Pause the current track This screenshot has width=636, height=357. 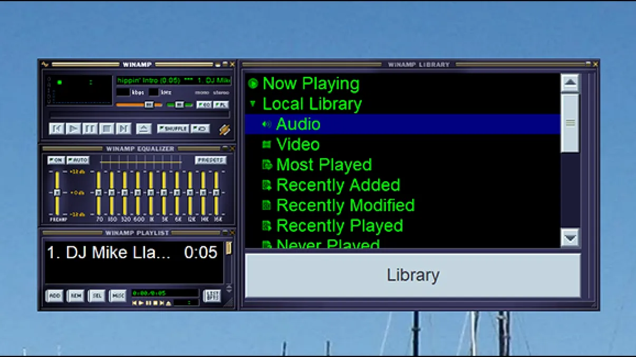click(x=91, y=128)
